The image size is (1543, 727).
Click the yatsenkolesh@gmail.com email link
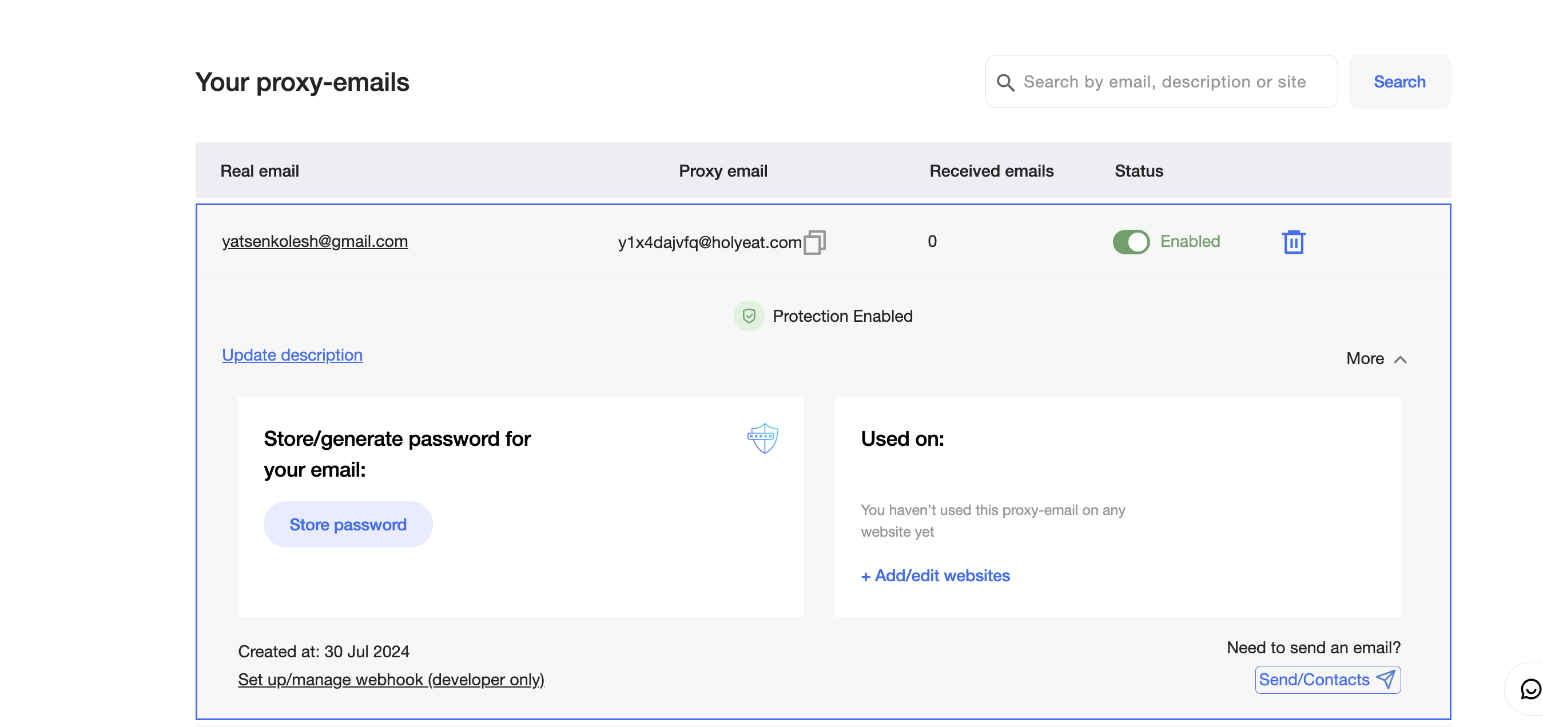(x=315, y=241)
